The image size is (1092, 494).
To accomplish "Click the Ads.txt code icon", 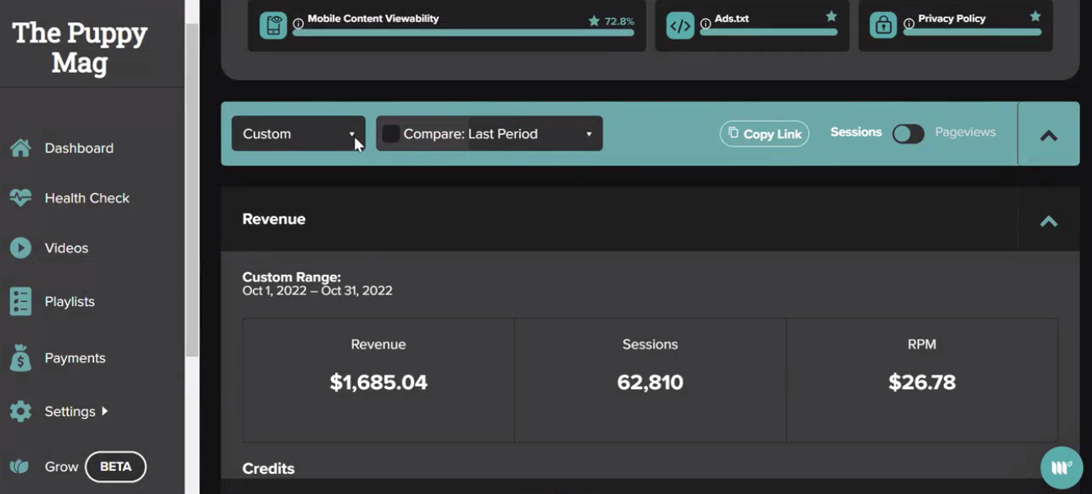I will tap(680, 25).
